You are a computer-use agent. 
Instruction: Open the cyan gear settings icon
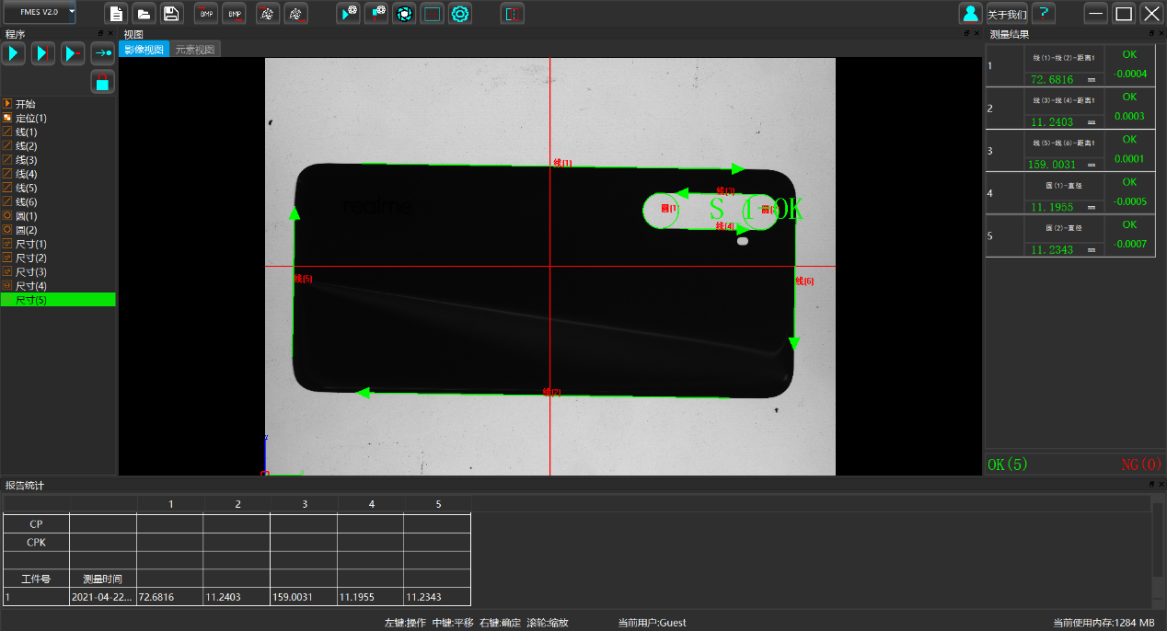coord(460,13)
